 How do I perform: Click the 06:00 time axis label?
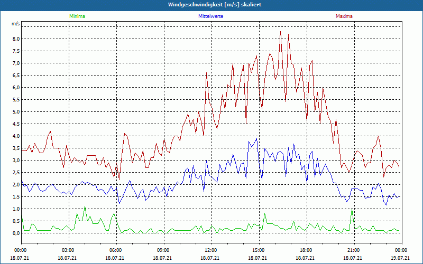tap(116, 250)
